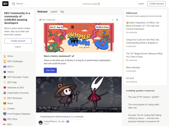Click the About sunglasses emoji icon
169x126 pixels.
coord(5,103)
